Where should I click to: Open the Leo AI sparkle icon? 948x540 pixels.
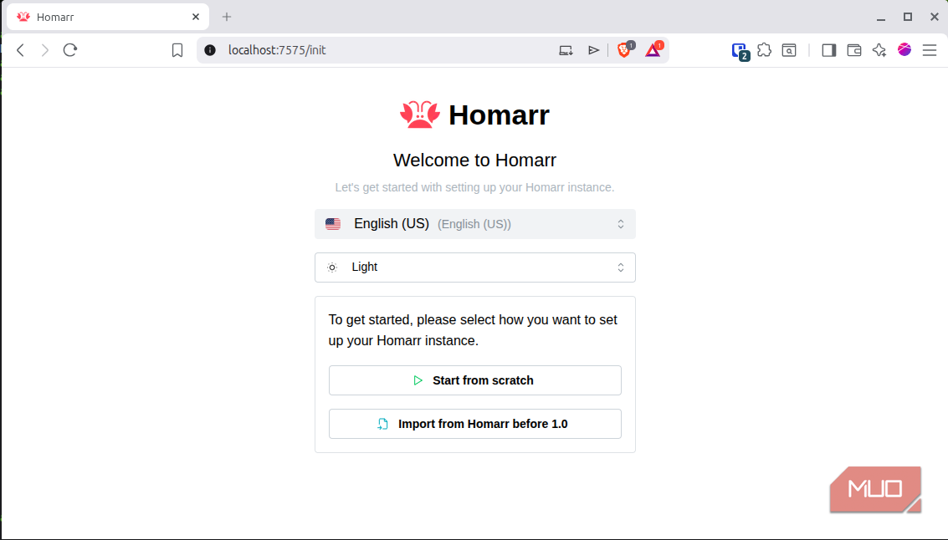879,50
